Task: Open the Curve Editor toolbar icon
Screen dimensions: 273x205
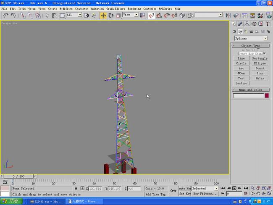Action: click(x=244, y=16)
